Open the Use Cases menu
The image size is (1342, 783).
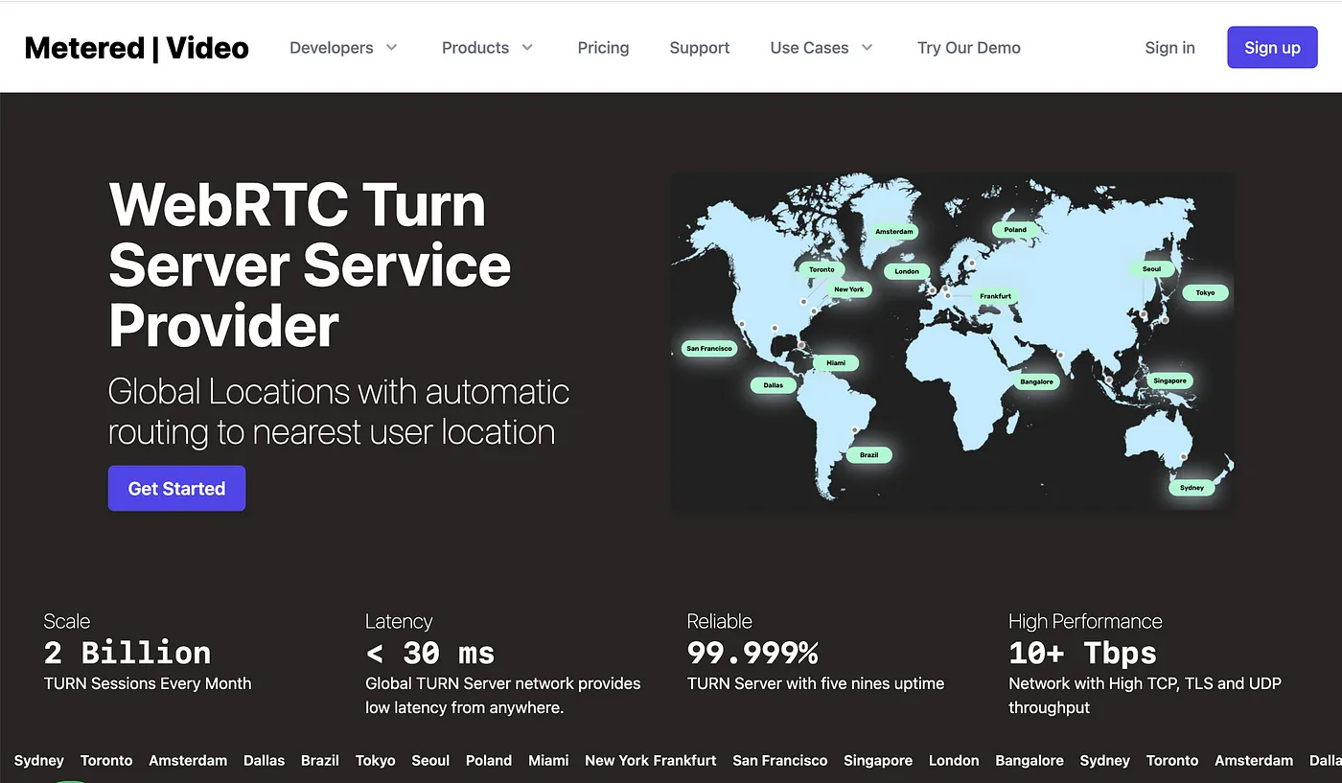tap(809, 48)
